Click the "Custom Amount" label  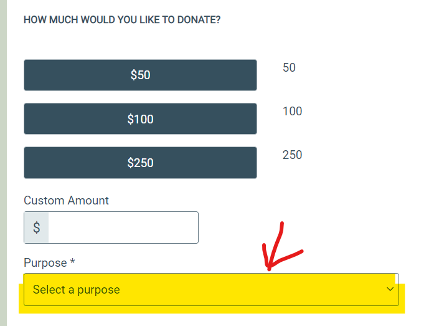(x=66, y=201)
